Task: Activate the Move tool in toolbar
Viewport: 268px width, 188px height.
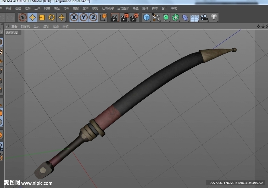Action: click(32, 17)
